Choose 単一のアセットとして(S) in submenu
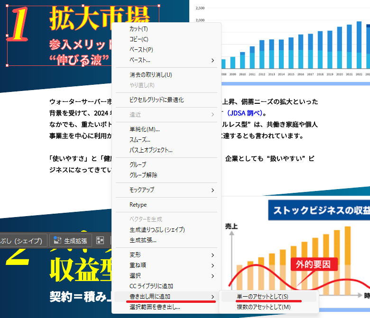Image resolution: width=370 pixels, height=318 pixels. pyautogui.click(x=262, y=297)
